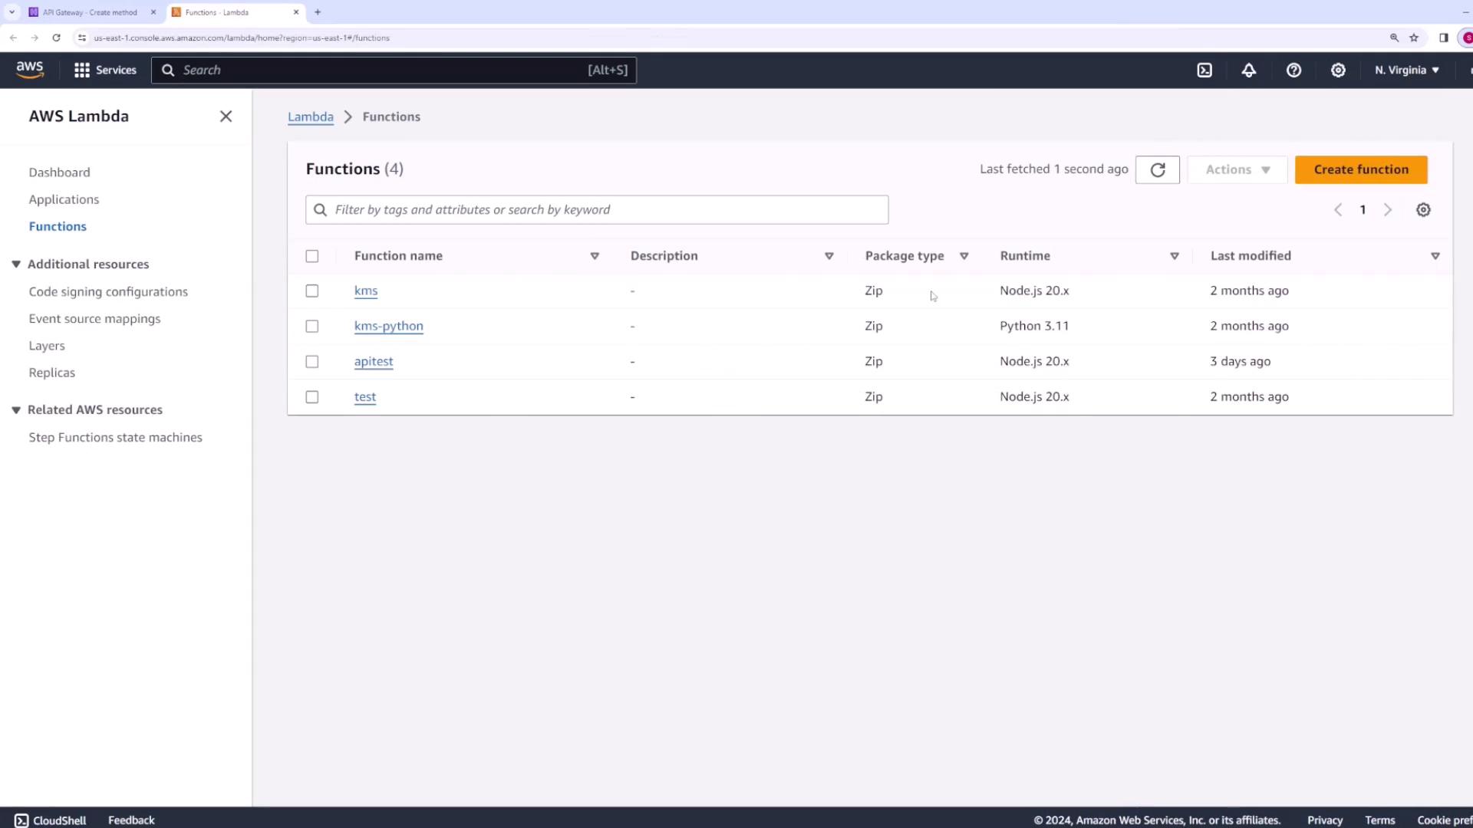The height and width of the screenshot is (828, 1473).
Task: Open the Services grid menu
Action: click(x=105, y=70)
